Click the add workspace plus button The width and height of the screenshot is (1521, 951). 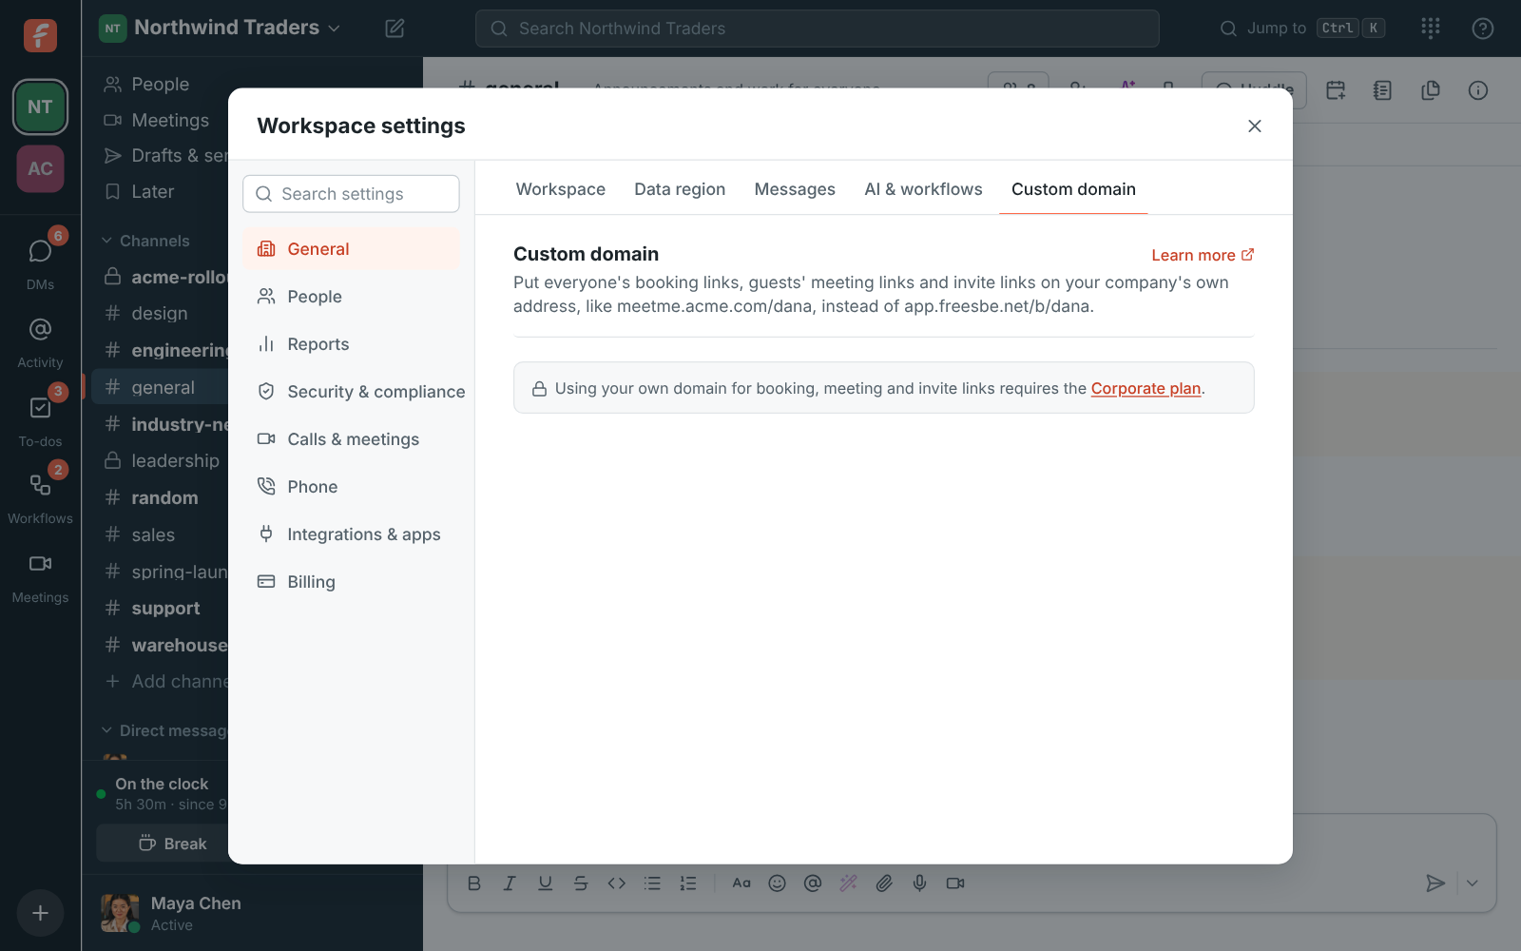click(40, 913)
